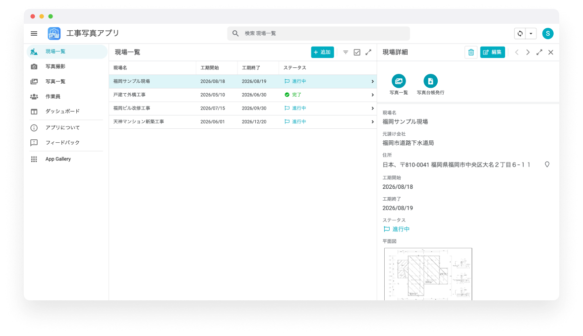Viewport: 583px width, 336px height.
Task: Go to next record in 現場詳細
Action: coord(527,53)
